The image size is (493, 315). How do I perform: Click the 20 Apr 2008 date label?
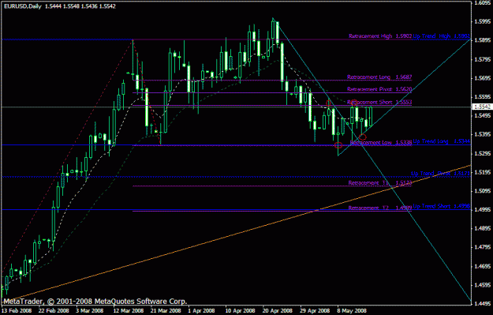point(278,310)
